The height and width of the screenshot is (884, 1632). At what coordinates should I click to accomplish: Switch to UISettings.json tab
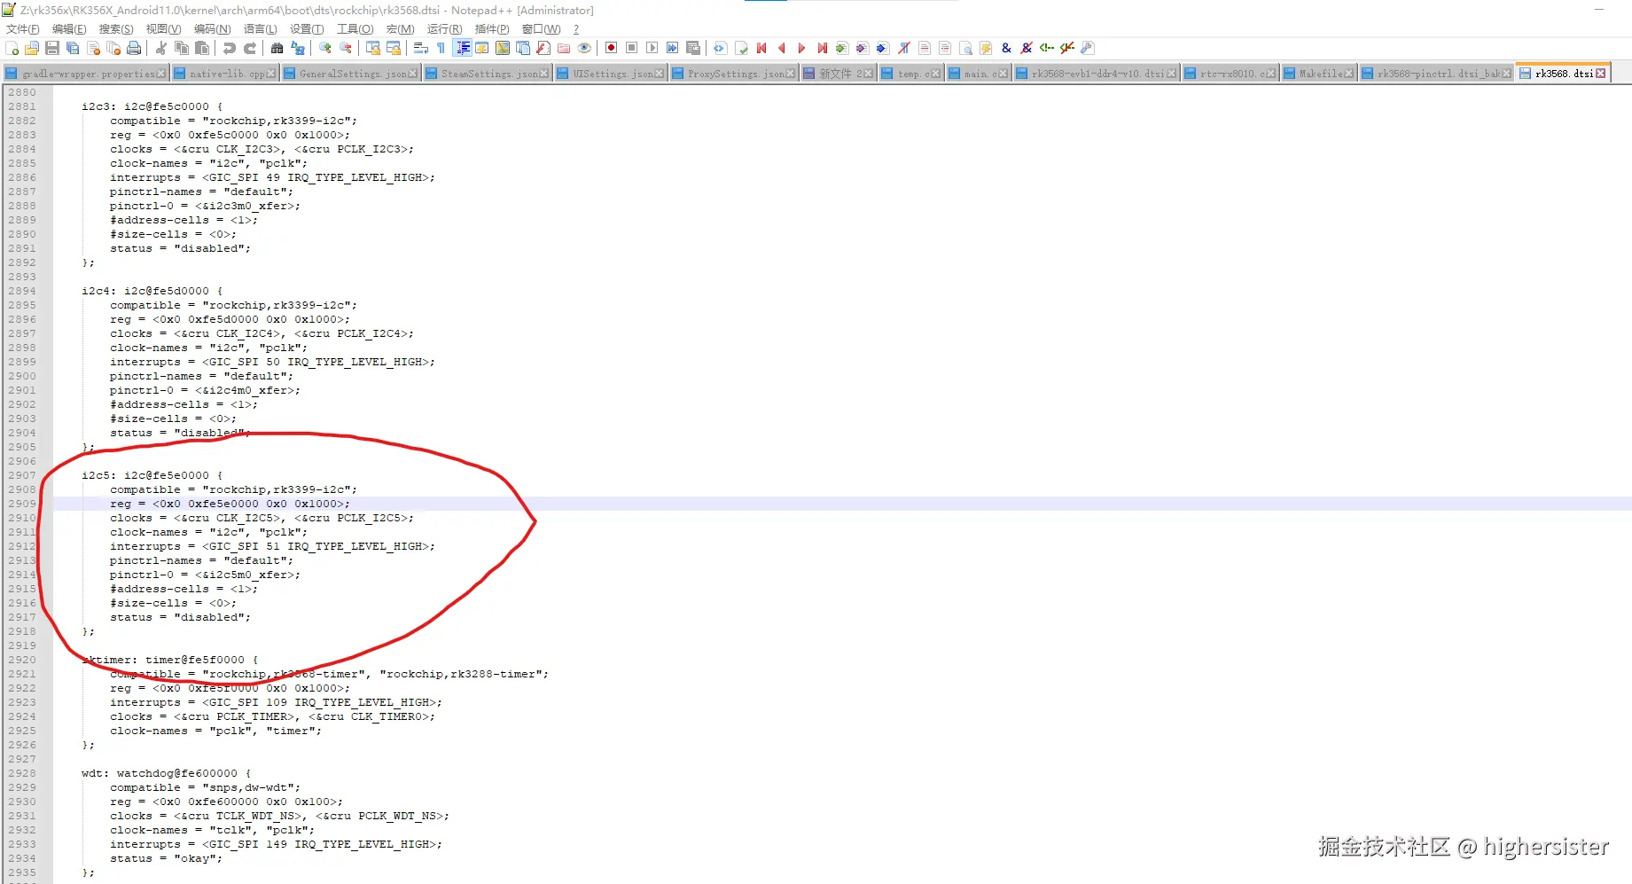(x=610, y=74)
